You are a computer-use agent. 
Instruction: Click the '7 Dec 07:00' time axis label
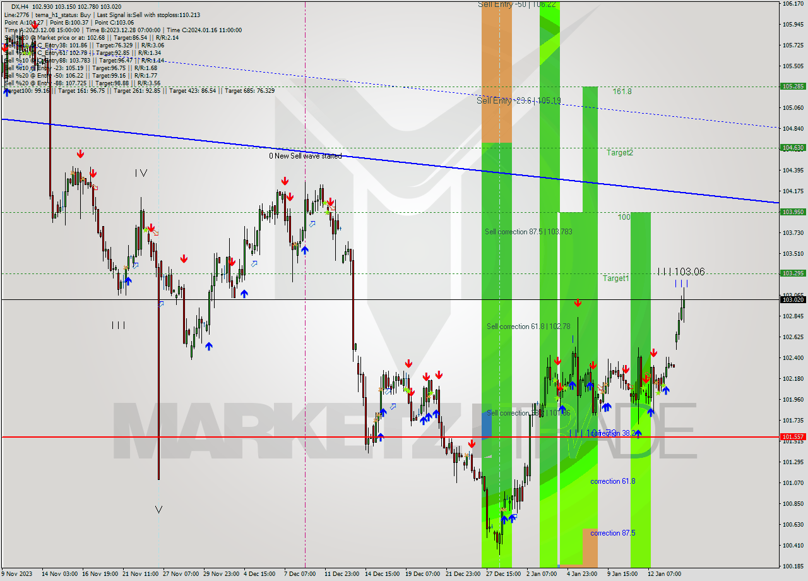[x=300, y=574]
